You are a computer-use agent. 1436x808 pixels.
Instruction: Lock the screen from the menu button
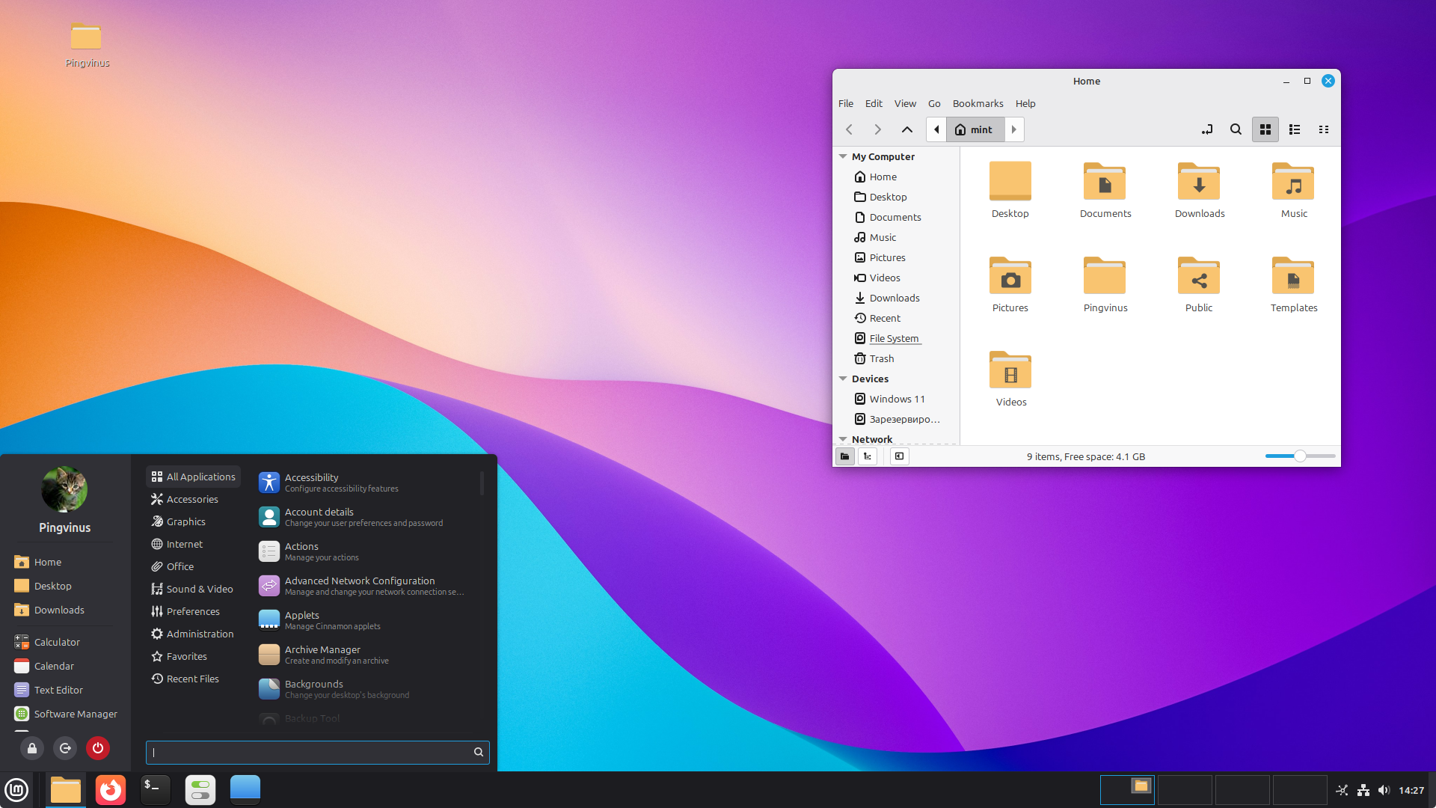tap(31, 748)
